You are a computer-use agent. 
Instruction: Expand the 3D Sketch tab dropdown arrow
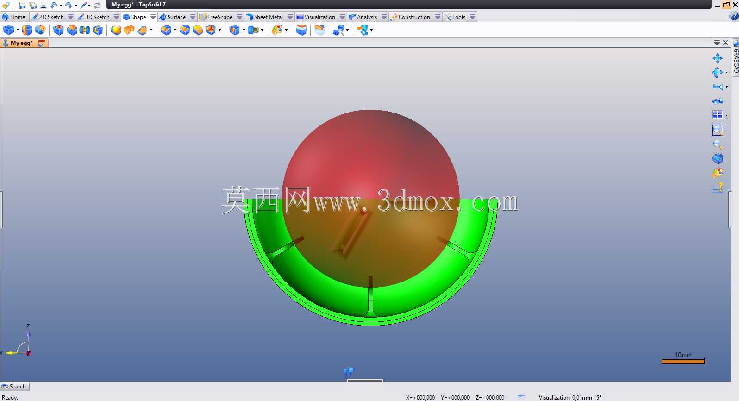[116, 17]
